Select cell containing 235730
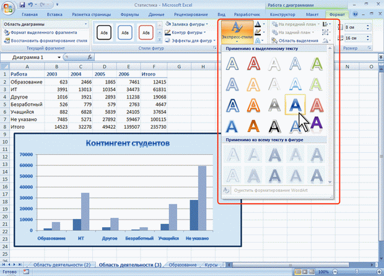Image resolution: width=384 pixels, height=276 pixels. (x=154, y=127)
